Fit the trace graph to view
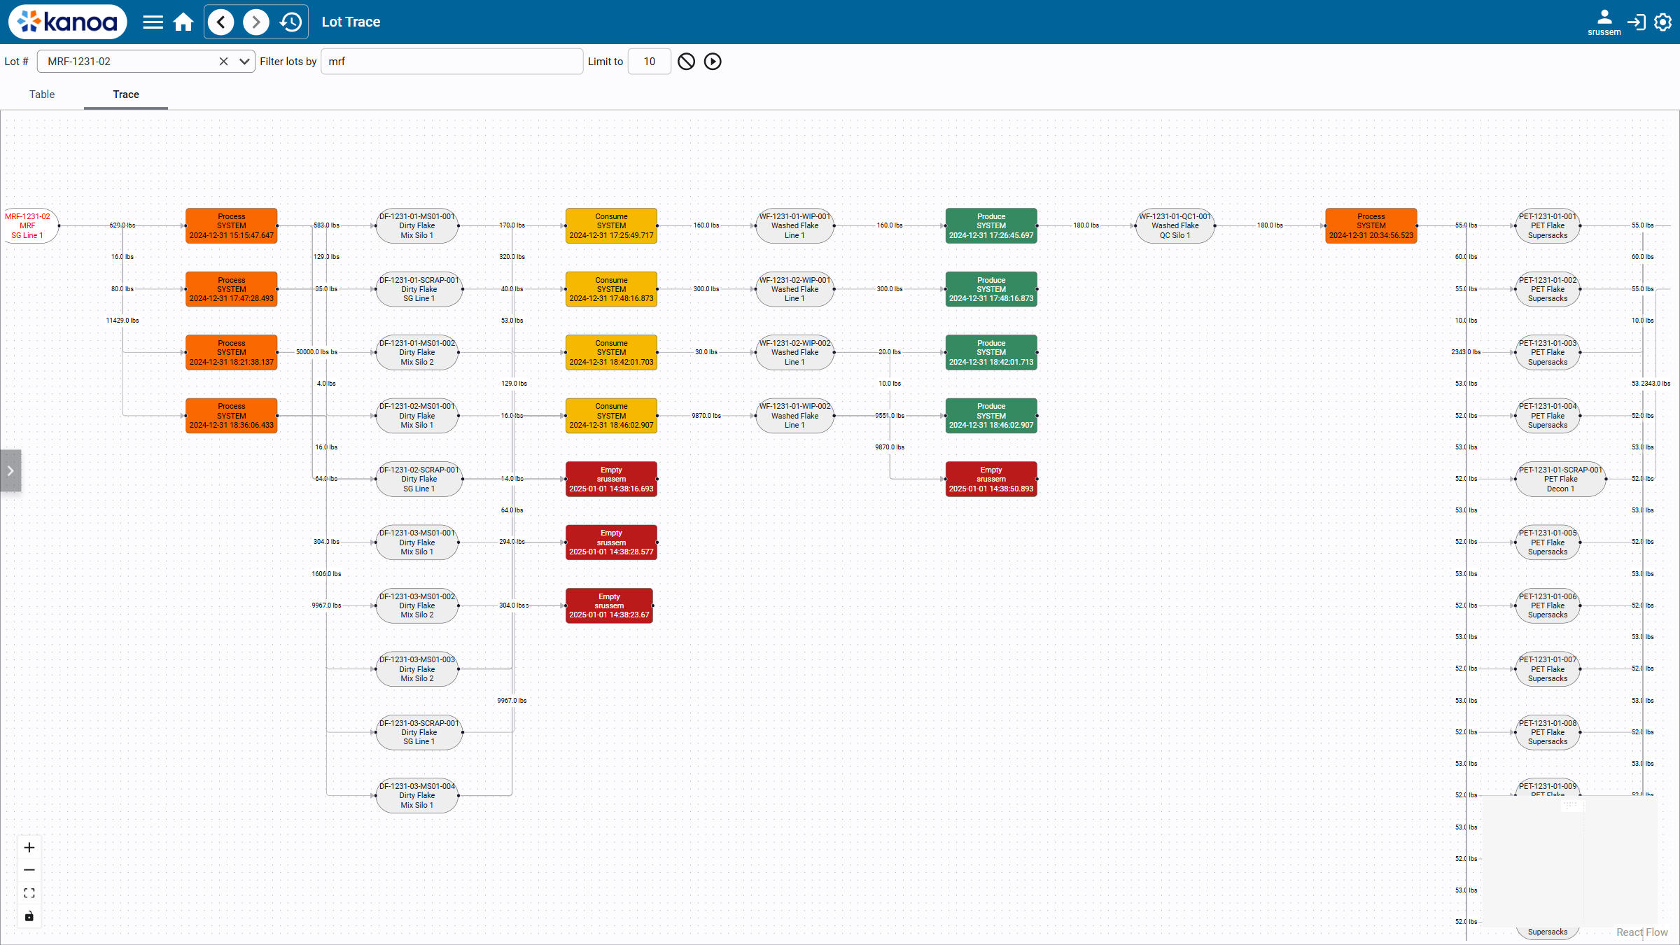 pyautogui.click(x=29, y=892)
